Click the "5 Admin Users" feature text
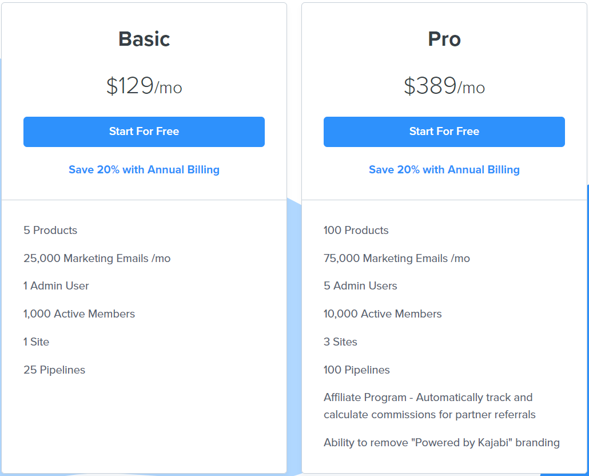Viewport: 589px width, 476px height. 360,286
